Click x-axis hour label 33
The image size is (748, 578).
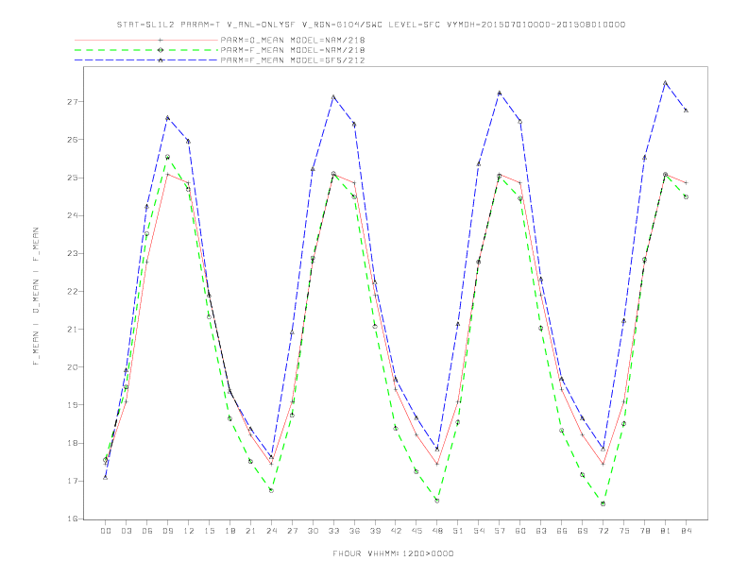pyautogui.click(x=333, y=531)
